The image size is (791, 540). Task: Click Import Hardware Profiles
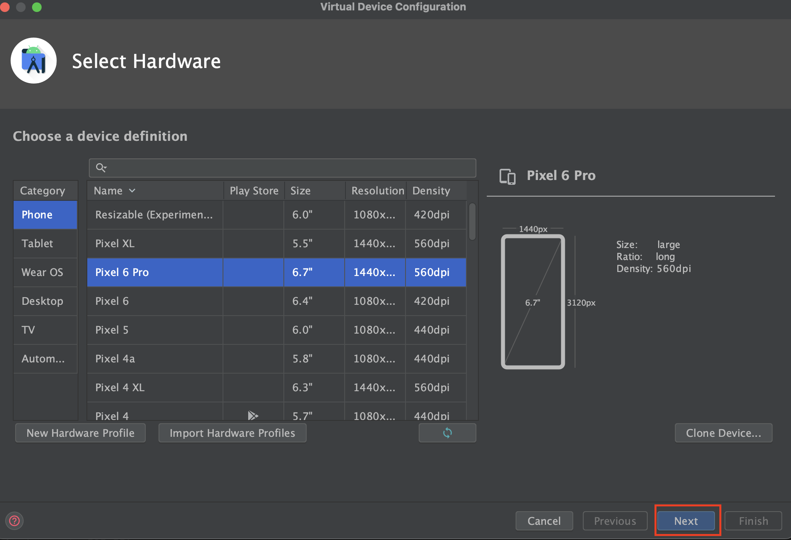click(x=232, y=433)
